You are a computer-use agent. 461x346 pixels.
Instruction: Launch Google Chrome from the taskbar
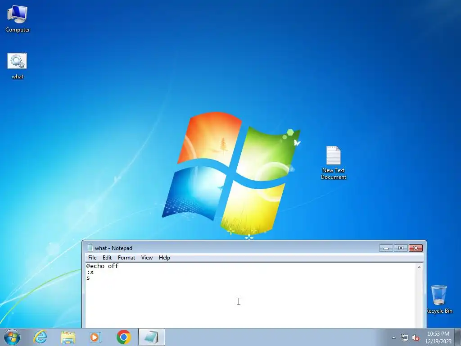tap(124, 337)
